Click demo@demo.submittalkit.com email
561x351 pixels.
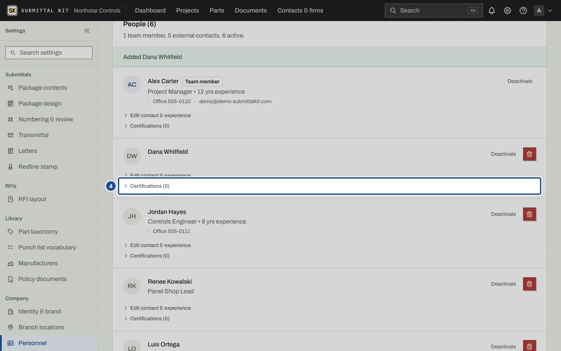coord(235,101)
